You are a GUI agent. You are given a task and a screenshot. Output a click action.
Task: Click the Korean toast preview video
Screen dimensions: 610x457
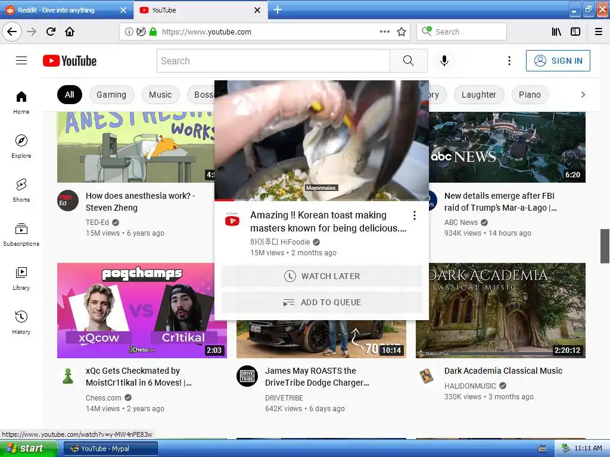point(322,140)
